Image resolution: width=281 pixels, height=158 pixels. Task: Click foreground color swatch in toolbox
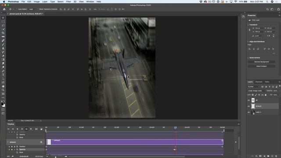click(x=2, y=104)
